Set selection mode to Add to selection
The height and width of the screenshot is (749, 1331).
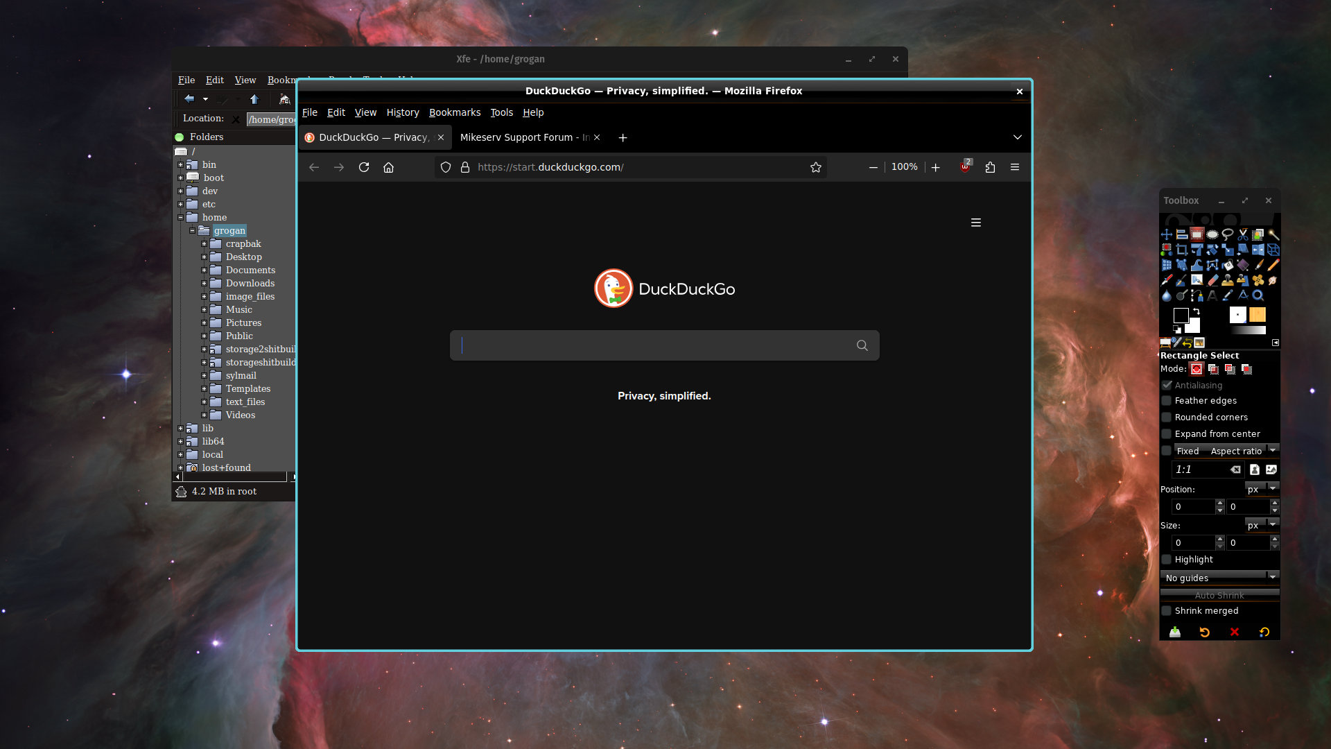coord(1213,369)
